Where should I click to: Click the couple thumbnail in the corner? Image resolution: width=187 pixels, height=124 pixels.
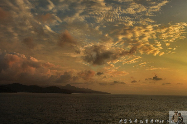(x=178, y=117)
